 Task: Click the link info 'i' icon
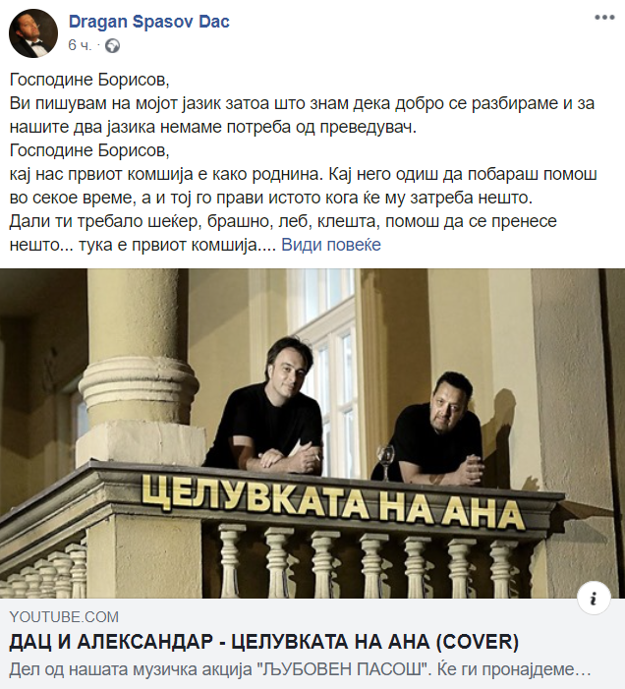[x=594, y=599]
